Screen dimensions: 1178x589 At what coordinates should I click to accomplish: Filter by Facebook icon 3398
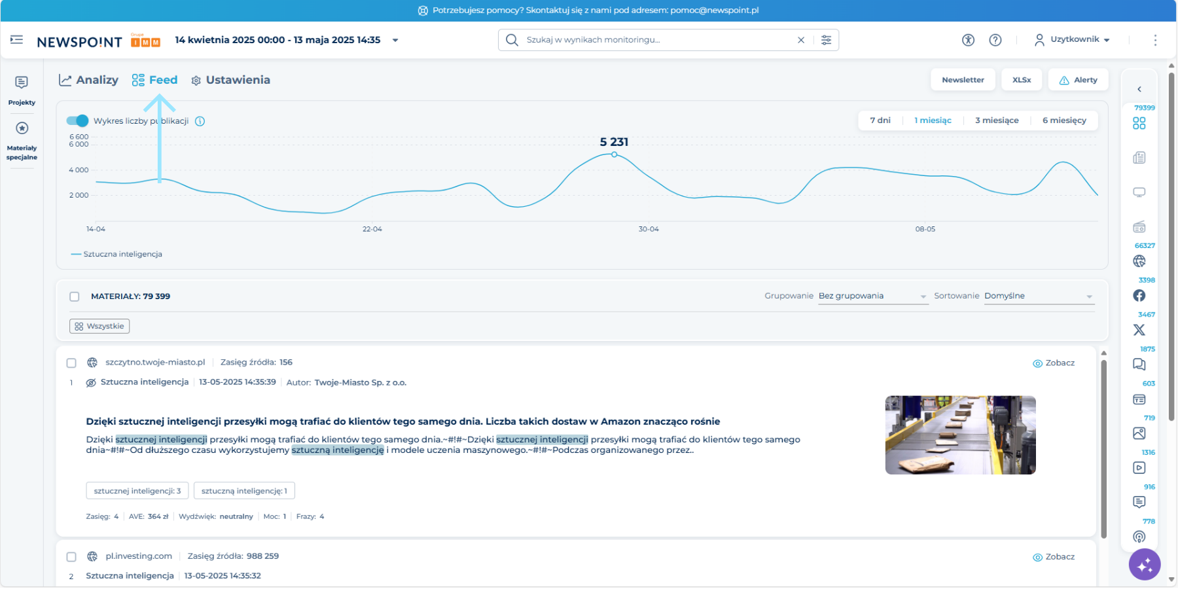[1139, 296]
